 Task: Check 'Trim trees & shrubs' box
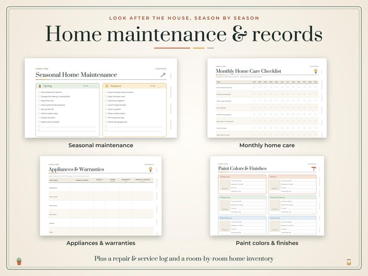pyautogui.click(x=106, y=118)
